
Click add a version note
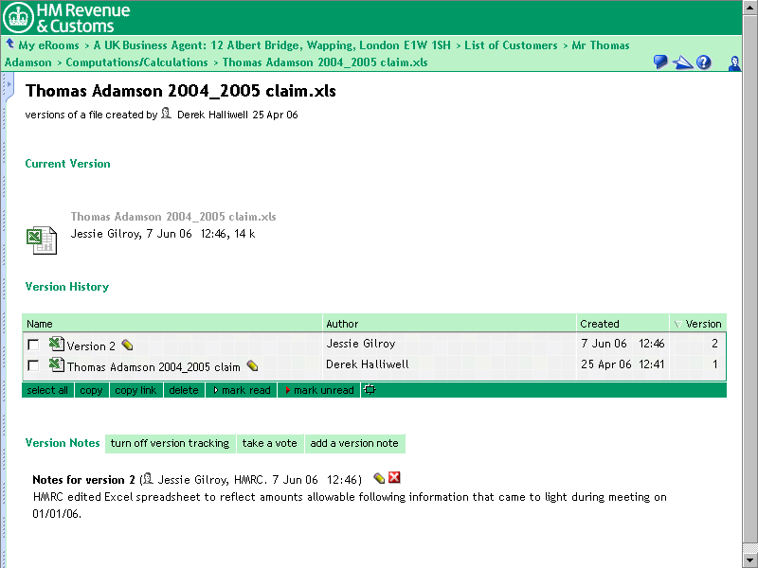click(354, 443)
